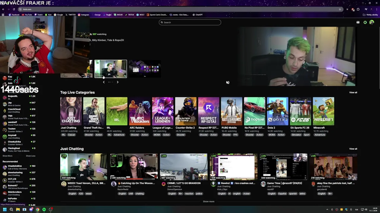Open the Instagram bookmark
The height and width of the screenshot is (213, 380).
pos(83,15)
